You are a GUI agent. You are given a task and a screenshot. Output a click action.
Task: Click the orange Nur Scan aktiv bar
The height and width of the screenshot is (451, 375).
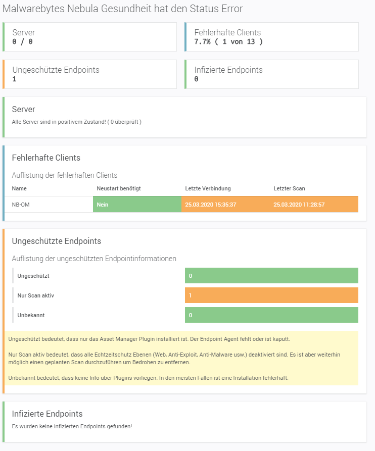[271, 295]
